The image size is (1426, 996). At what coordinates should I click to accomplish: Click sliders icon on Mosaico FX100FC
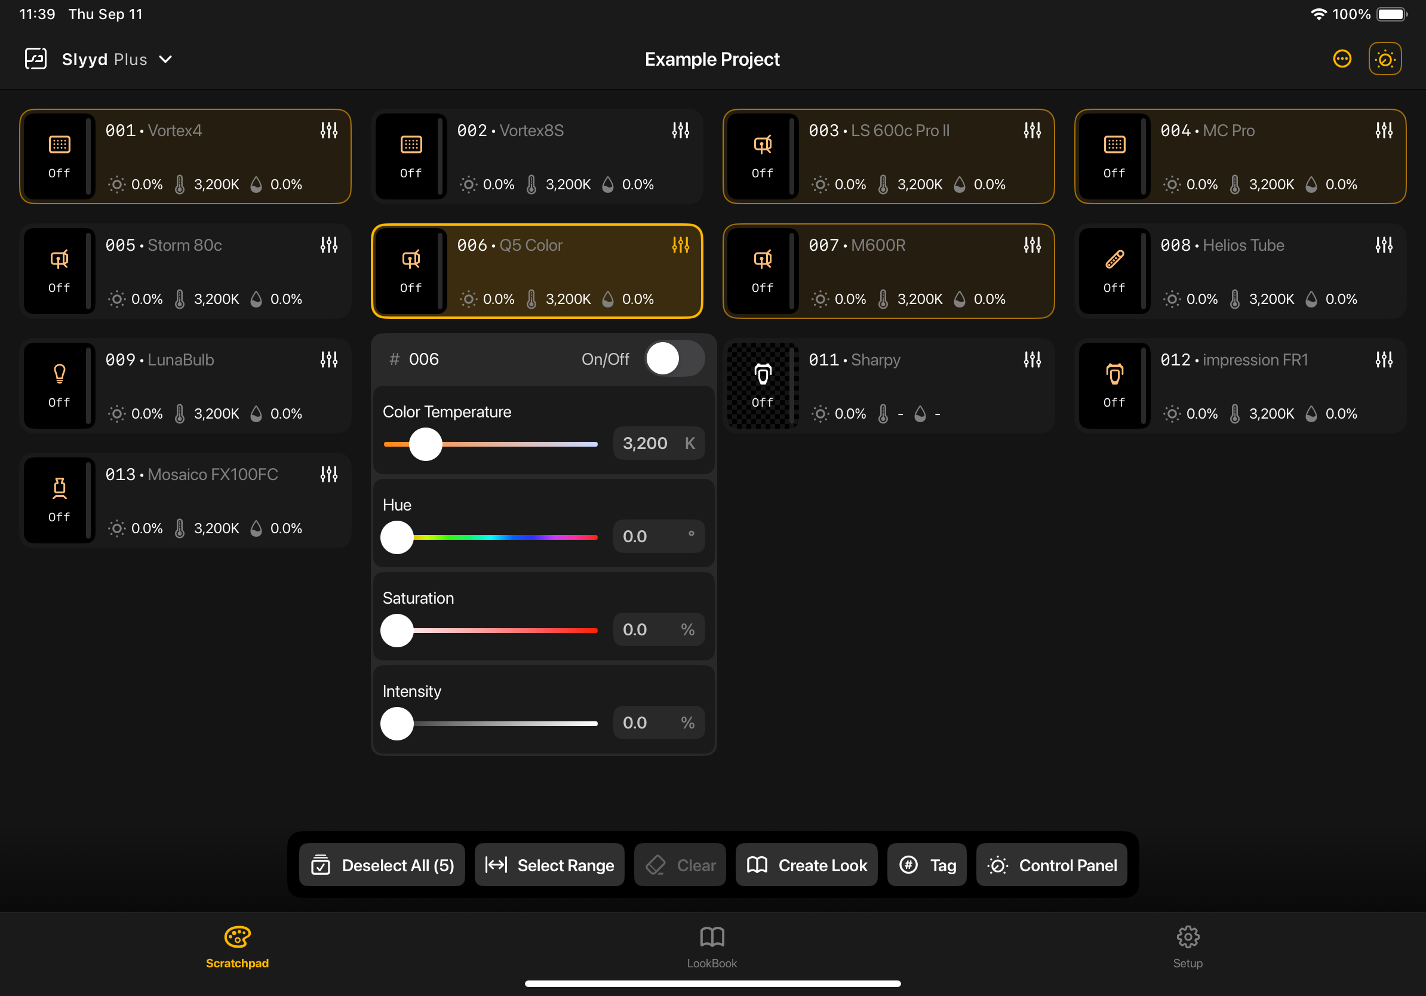click(x=328, y=474)
